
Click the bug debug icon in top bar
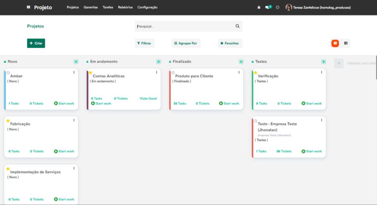point(259,7)
